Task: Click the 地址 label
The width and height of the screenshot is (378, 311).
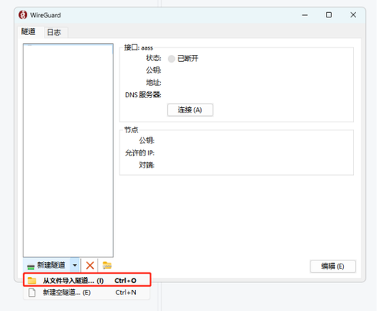Action: 153,82
